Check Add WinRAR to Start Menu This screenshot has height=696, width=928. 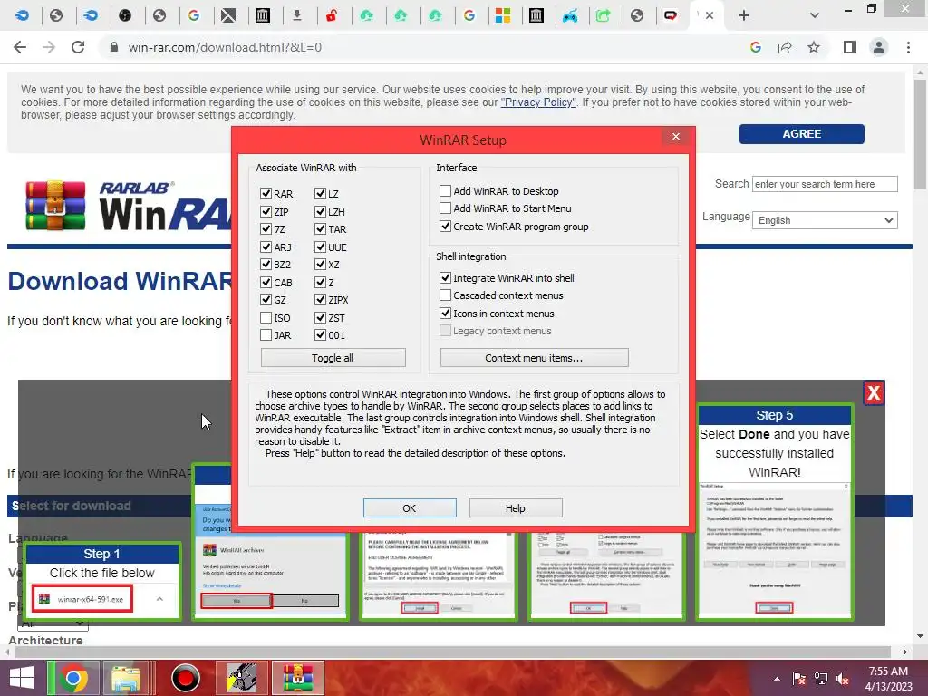(445, 208)
